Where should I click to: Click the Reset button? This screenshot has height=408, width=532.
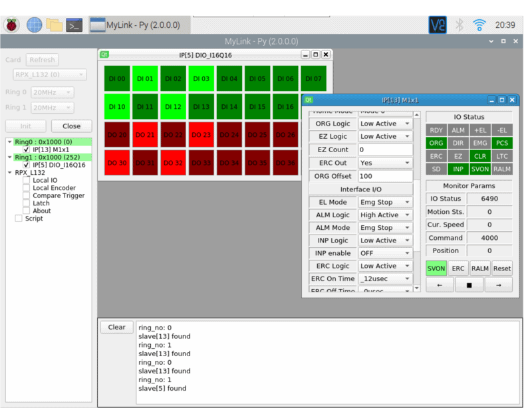[x=502, y=268]
